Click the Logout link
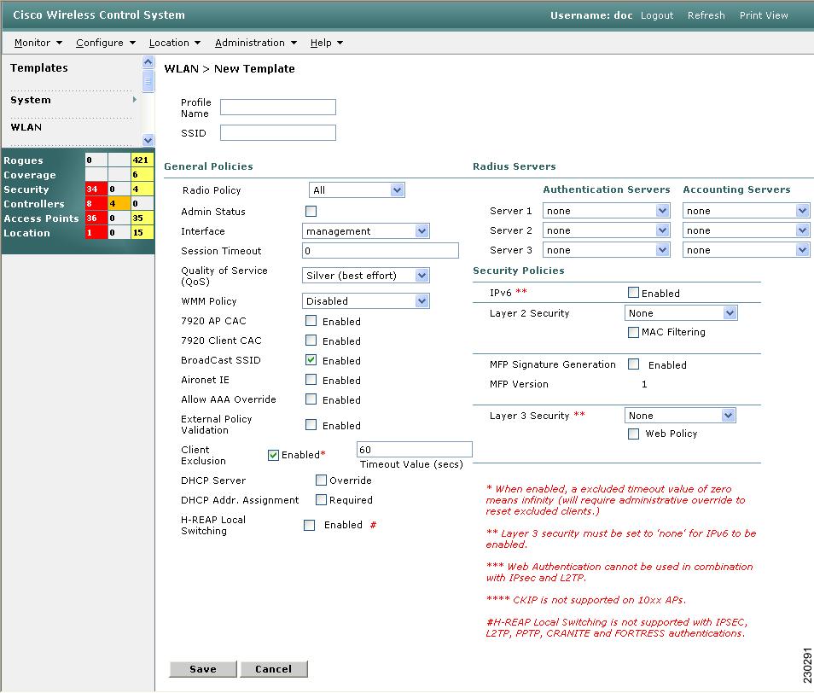814x693 pixels. (x=657, y=15)
